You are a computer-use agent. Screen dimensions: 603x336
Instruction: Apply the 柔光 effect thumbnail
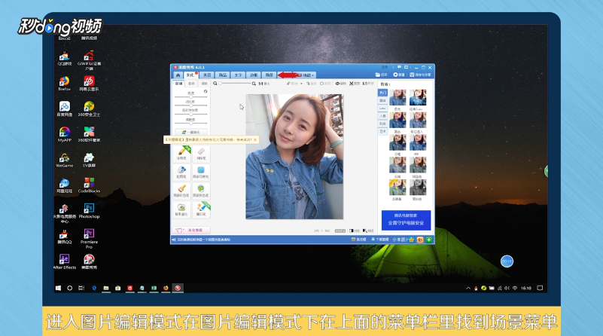coord(397,99)
